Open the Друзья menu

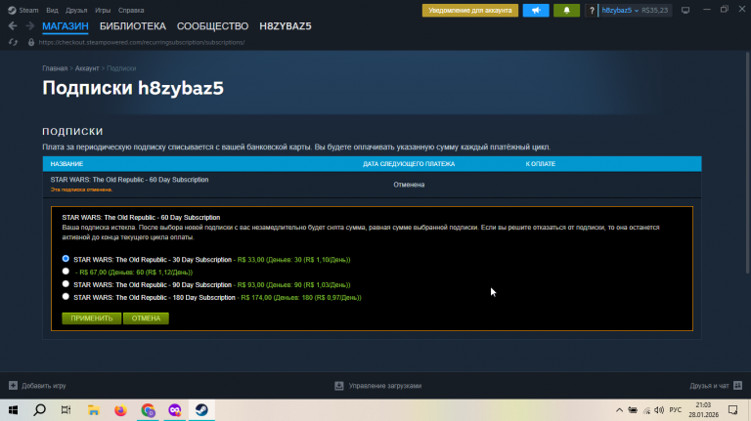[x=76, y=10]
